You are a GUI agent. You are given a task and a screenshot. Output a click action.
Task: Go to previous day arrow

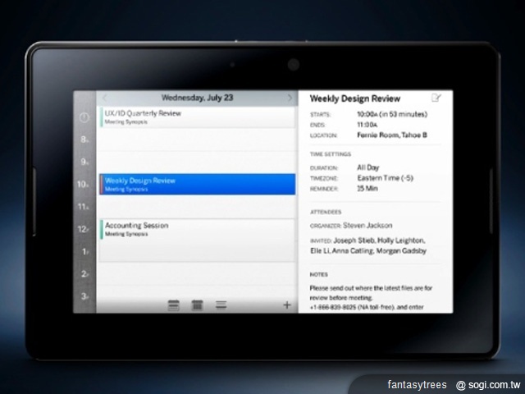point(104,98)
